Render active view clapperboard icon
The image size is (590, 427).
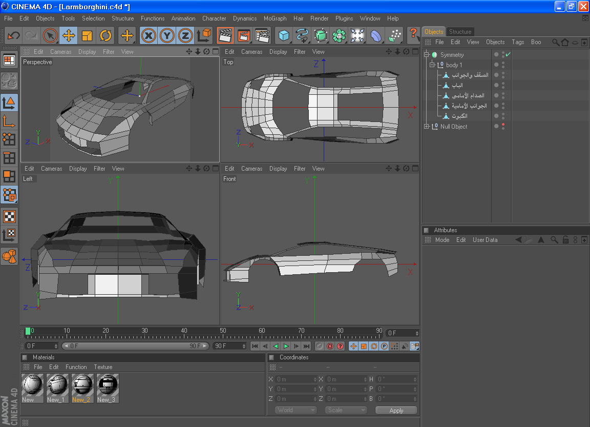tap(225, 36)
